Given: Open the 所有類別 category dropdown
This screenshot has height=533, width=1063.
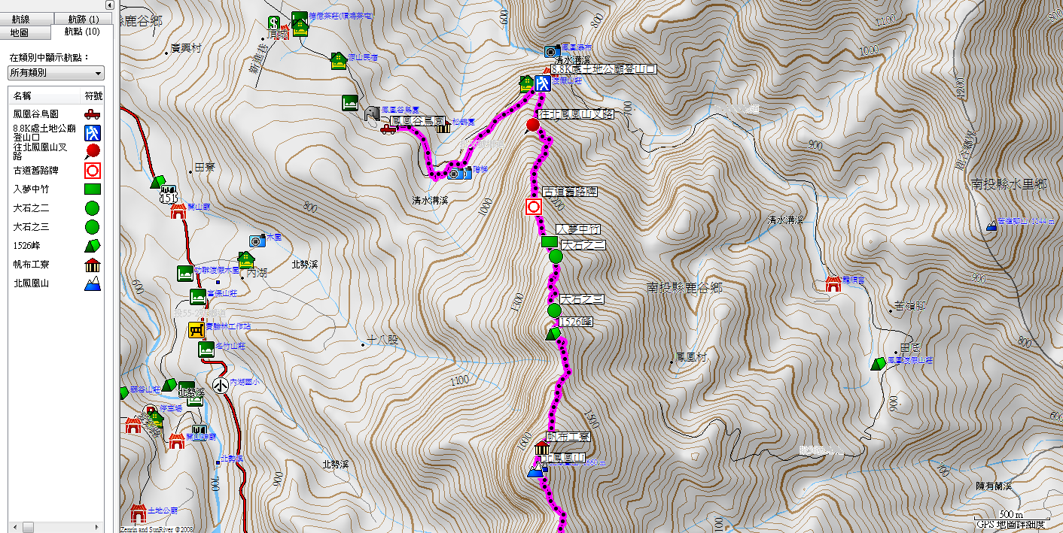Looking at the screenshot, I should pos(56,73).
